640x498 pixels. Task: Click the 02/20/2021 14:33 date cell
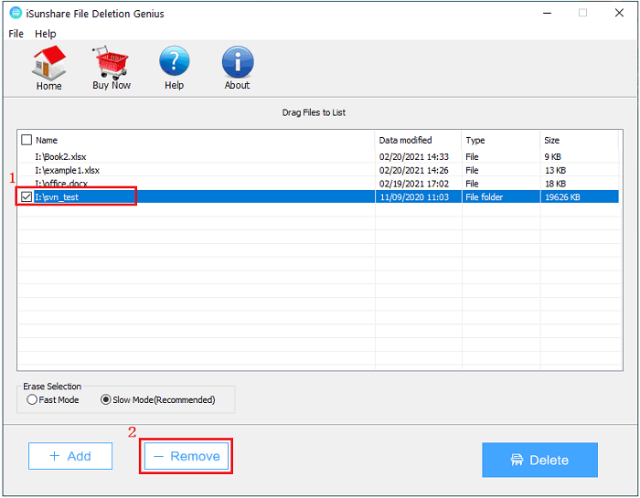414,156
